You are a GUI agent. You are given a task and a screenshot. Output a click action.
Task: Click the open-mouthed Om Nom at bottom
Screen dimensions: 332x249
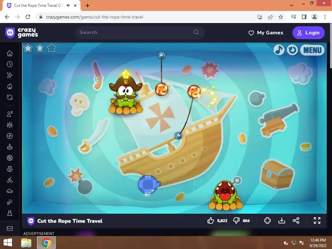point(226,195)
